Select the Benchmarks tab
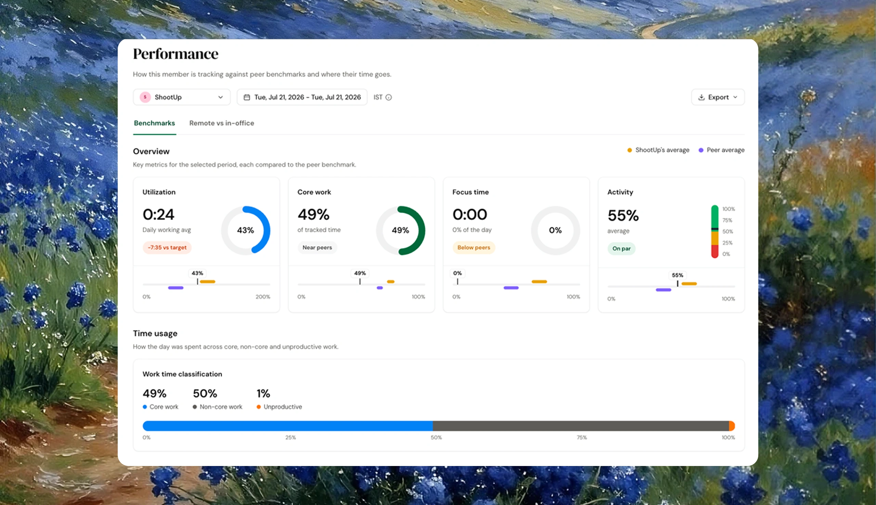 154,123
